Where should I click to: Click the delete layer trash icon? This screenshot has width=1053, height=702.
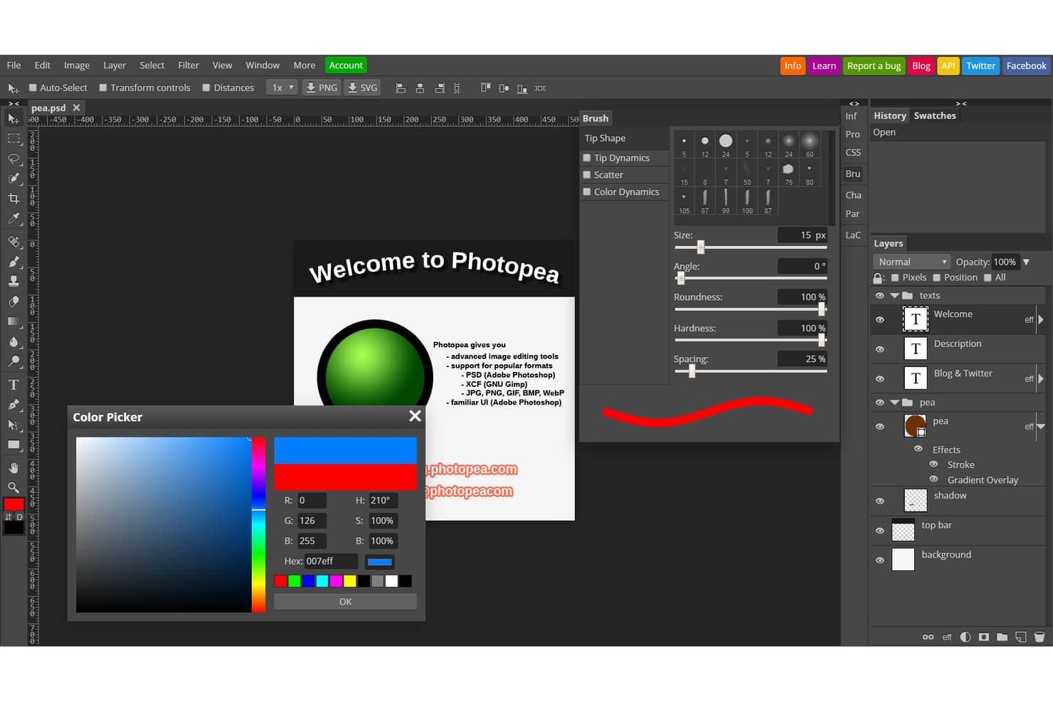pyautogui.click(x=1039, y=637)
